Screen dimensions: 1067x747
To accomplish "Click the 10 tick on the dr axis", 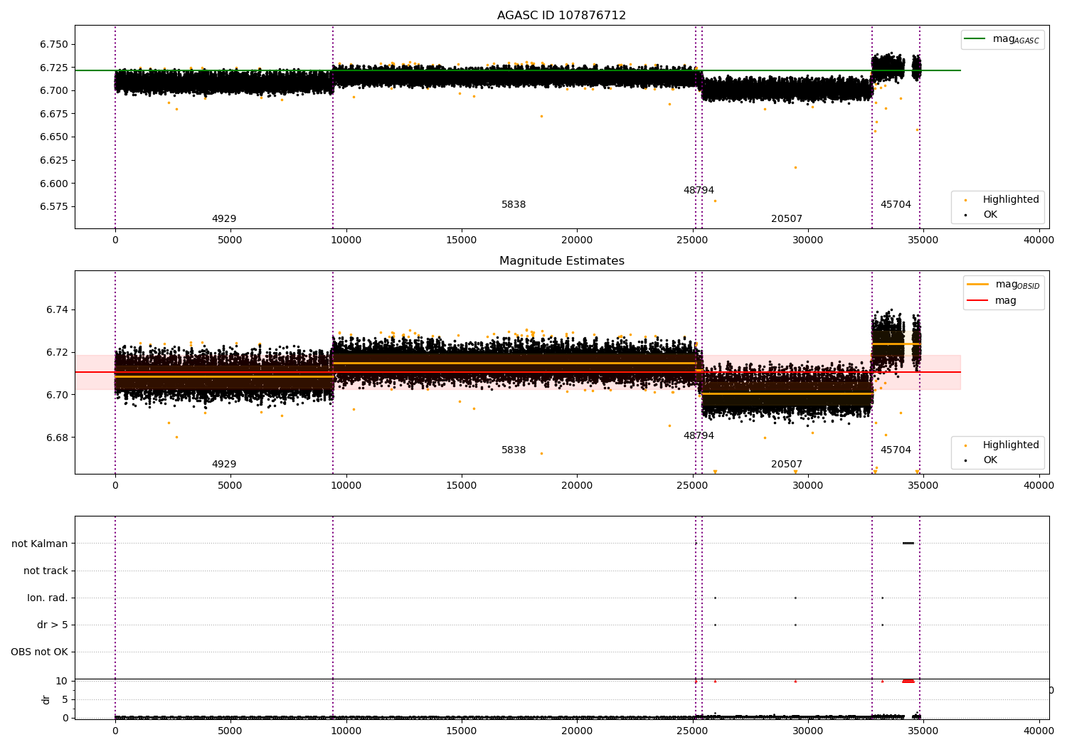I will pyautogui.click(x=62, y=681).
